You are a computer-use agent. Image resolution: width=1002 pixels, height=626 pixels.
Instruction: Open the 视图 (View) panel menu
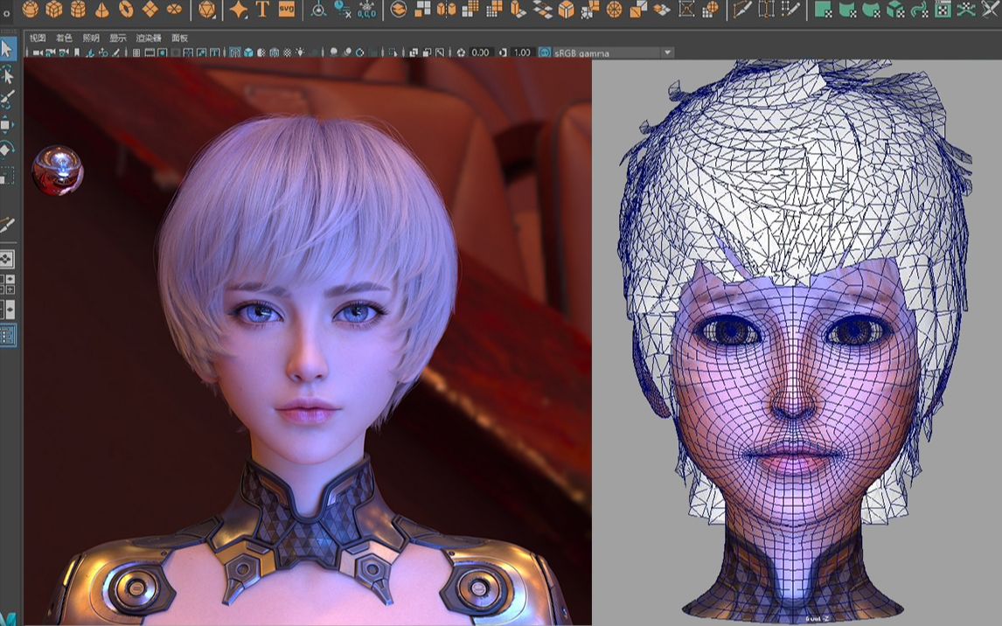pos(38,38)
